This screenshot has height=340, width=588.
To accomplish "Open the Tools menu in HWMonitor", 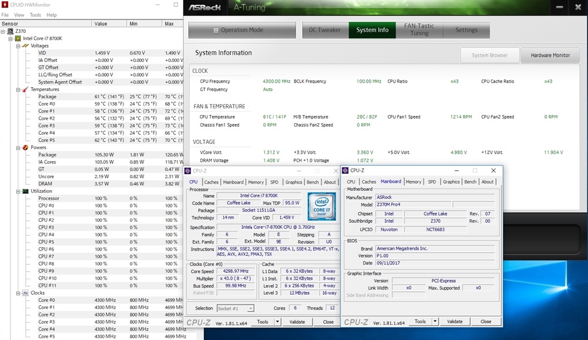I will point(35,15).
